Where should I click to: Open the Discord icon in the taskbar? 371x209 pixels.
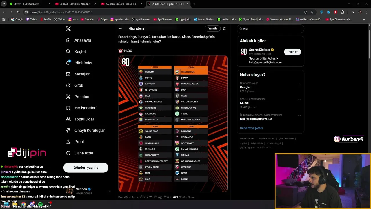[x=32, y=204]
